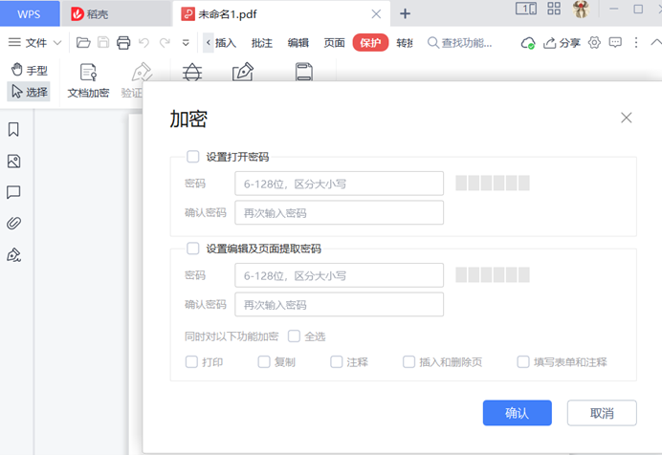
Task: Click the cloud sync status icon
Action: (528, 43)
